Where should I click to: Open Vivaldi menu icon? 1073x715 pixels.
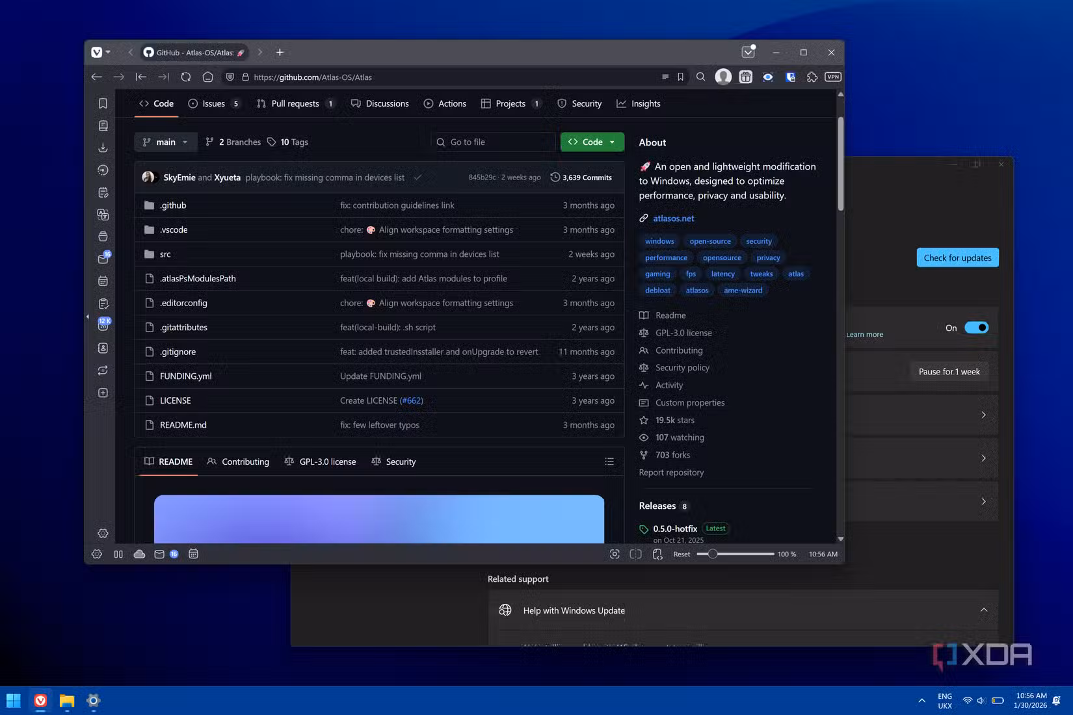[x=96, y=53]
